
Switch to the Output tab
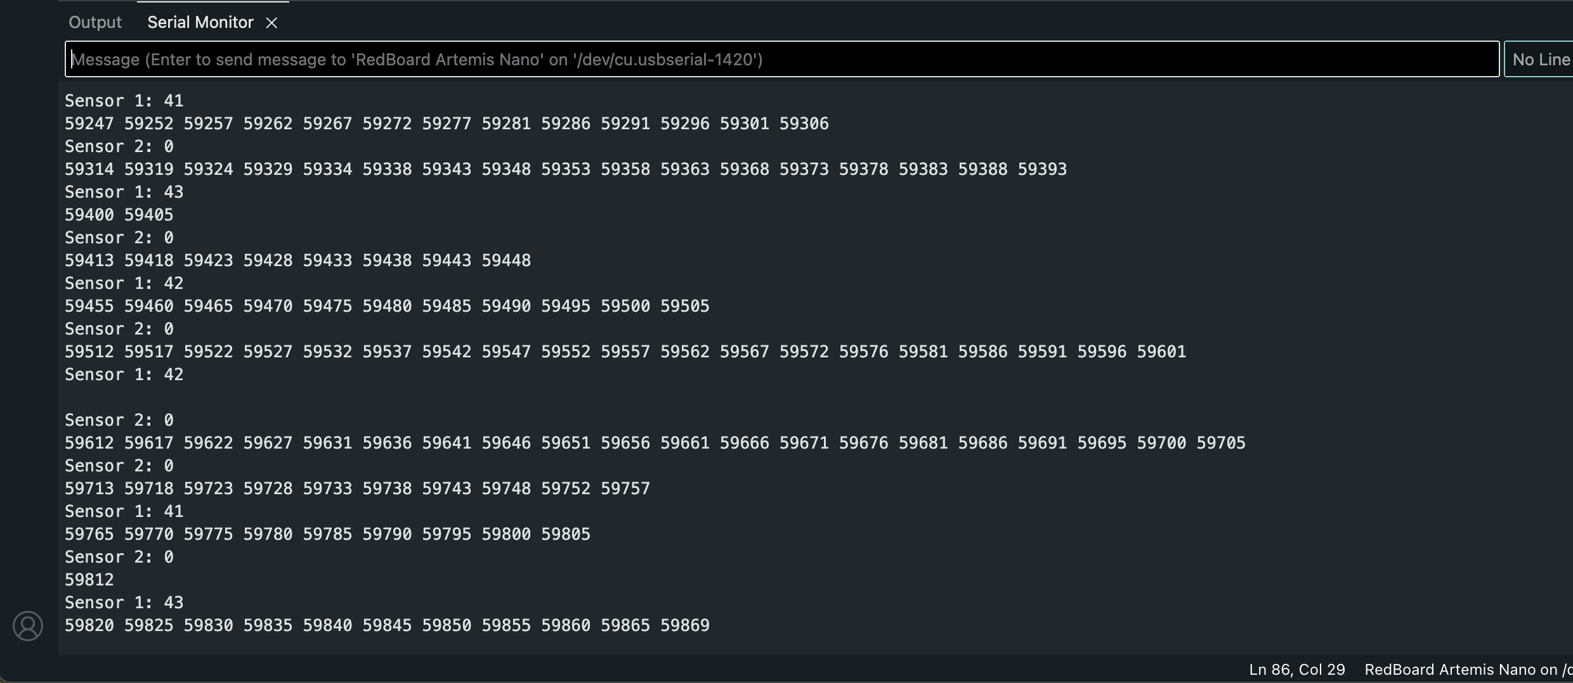click(x=95, y=22)
